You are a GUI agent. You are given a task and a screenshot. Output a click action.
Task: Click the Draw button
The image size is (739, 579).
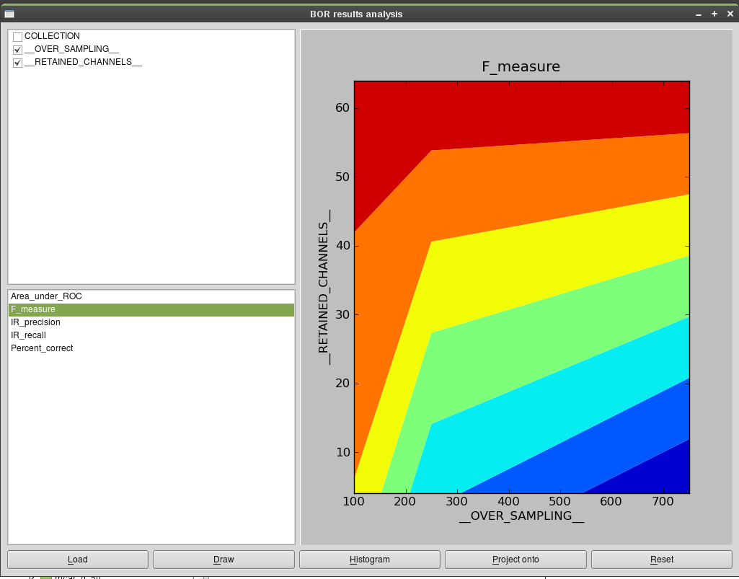pos(224,560)
